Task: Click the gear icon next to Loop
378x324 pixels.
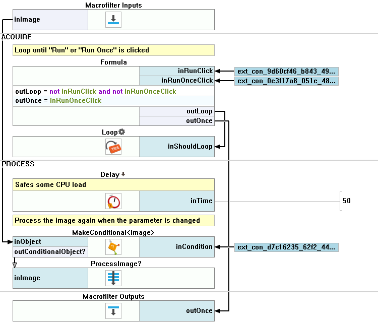Action: click(121, 132)
